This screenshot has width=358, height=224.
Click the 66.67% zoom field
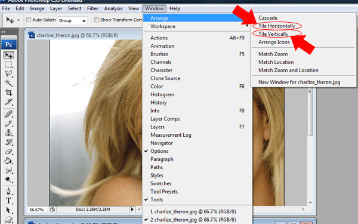point(37,210)
